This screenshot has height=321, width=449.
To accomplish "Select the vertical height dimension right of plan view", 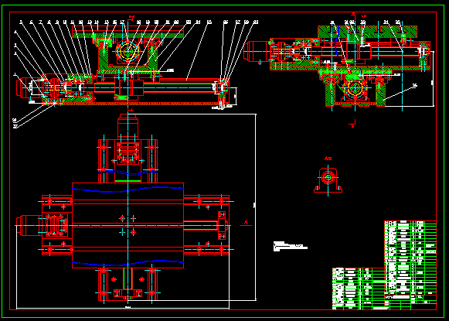I will click(255, 207).
